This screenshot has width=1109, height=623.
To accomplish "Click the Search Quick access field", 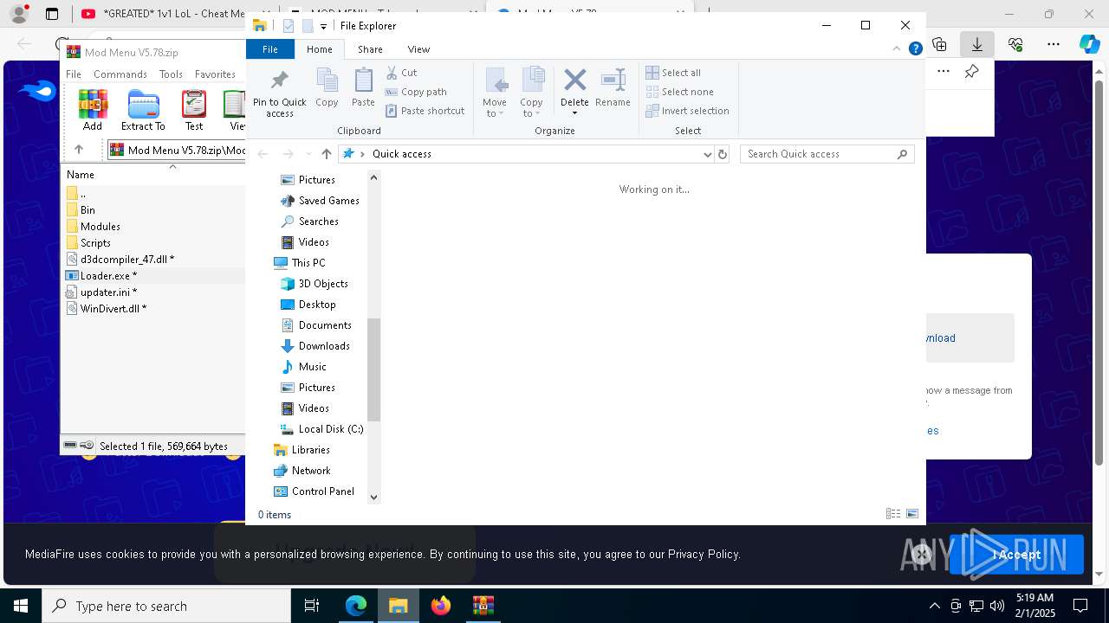I will 827,154.
